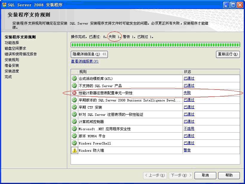Select row text Windows PowerShell
The width and height of the screenshot is (245, 184).
[95, 143]
